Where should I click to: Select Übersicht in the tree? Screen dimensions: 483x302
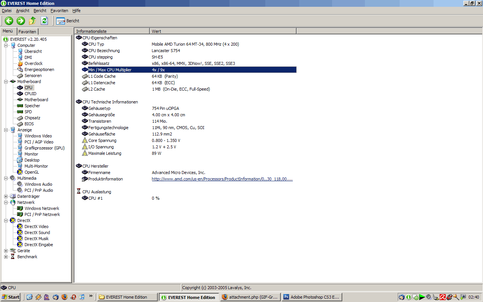(x=33, y=51)
